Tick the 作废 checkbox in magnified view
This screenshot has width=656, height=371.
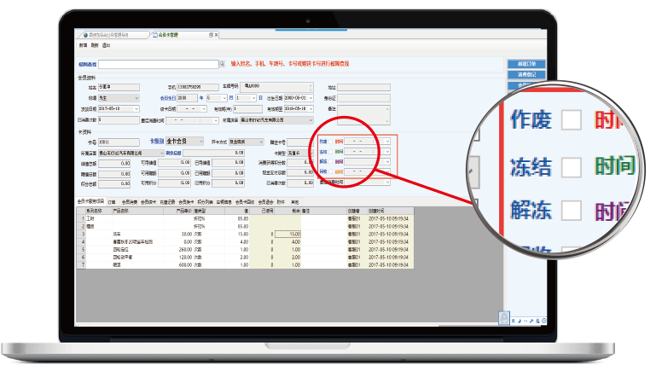pyautogui.click(x=572, y=118)
